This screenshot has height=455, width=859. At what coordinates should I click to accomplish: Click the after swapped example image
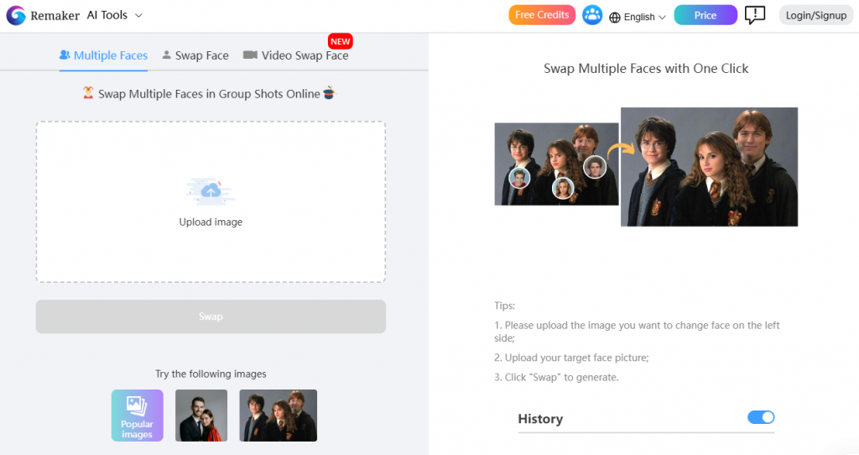click(x=709, y=167)
